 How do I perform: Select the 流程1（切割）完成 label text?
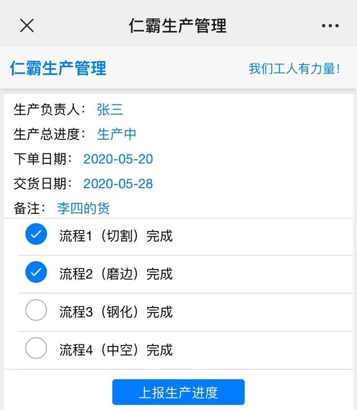(116, 236)
